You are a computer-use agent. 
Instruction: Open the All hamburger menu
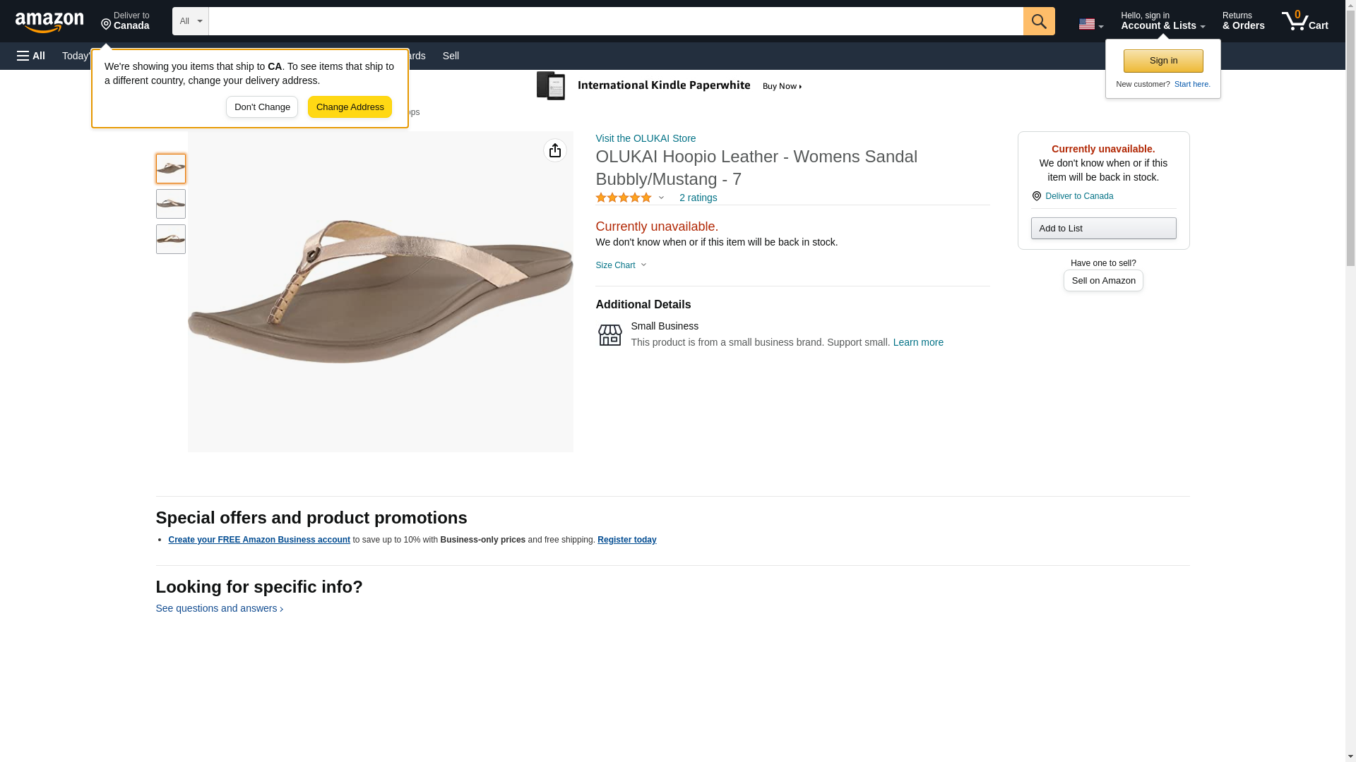point(31,56)
